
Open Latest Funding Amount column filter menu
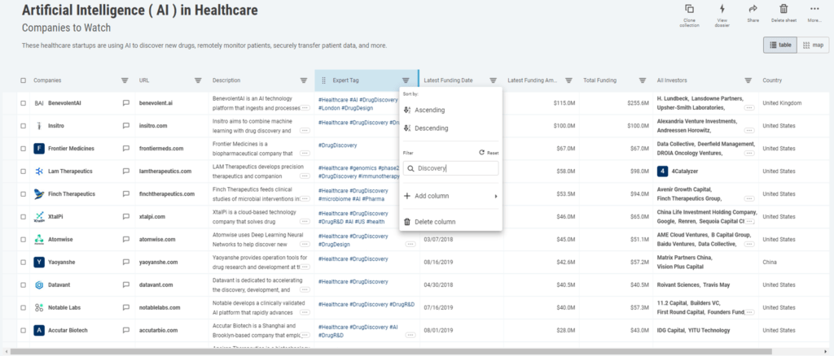click(568, 80)
